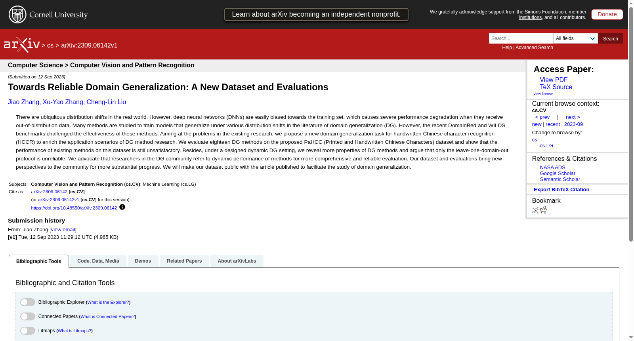The image size is (634, 341).
Task: Open What is Litmaps? link
Action: point(74,331)
